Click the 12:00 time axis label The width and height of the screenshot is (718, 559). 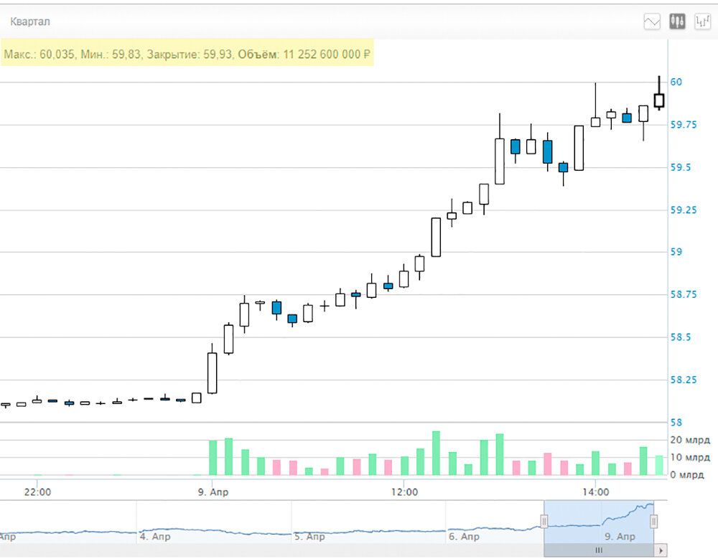[x=404, y=492]
